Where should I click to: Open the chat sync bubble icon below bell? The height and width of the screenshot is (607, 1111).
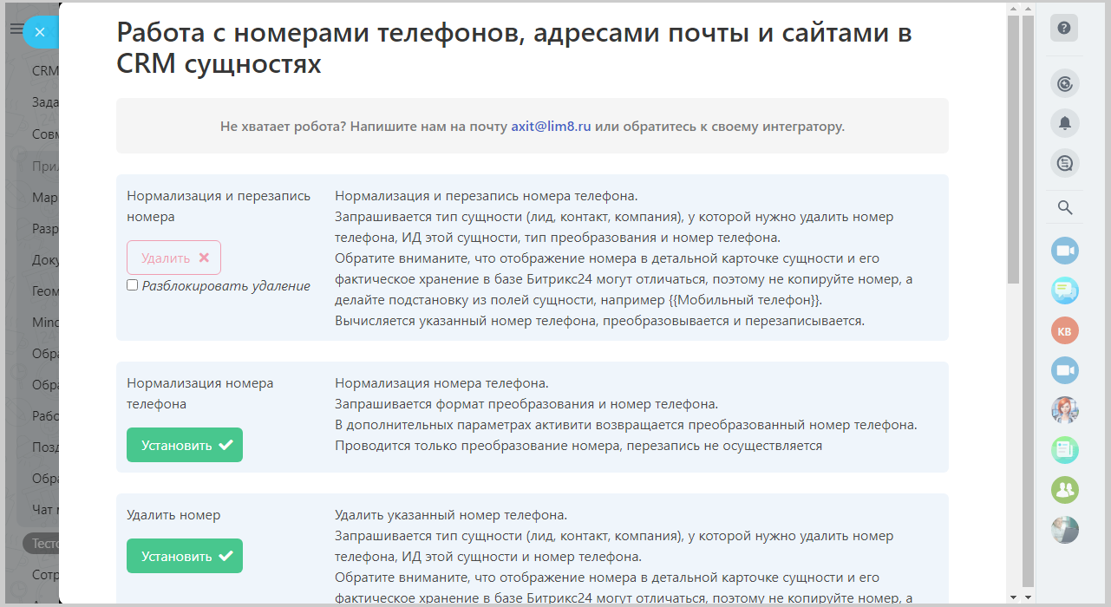click(x=1065, y=162)
